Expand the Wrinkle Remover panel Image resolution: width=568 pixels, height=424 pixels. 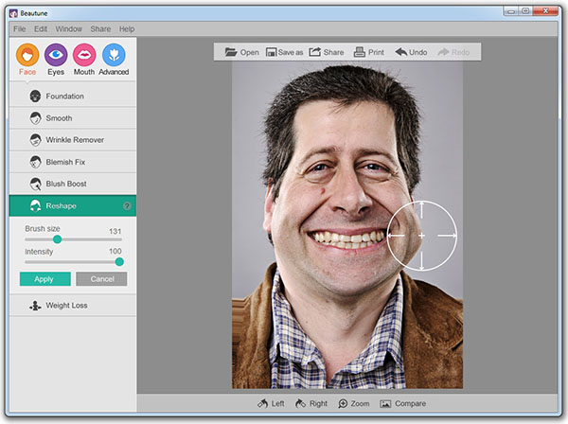(74, 140)
